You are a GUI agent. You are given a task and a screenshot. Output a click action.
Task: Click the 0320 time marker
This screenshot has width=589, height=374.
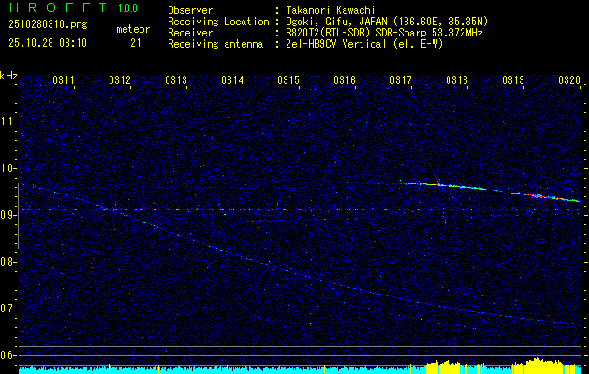(568, 81)
